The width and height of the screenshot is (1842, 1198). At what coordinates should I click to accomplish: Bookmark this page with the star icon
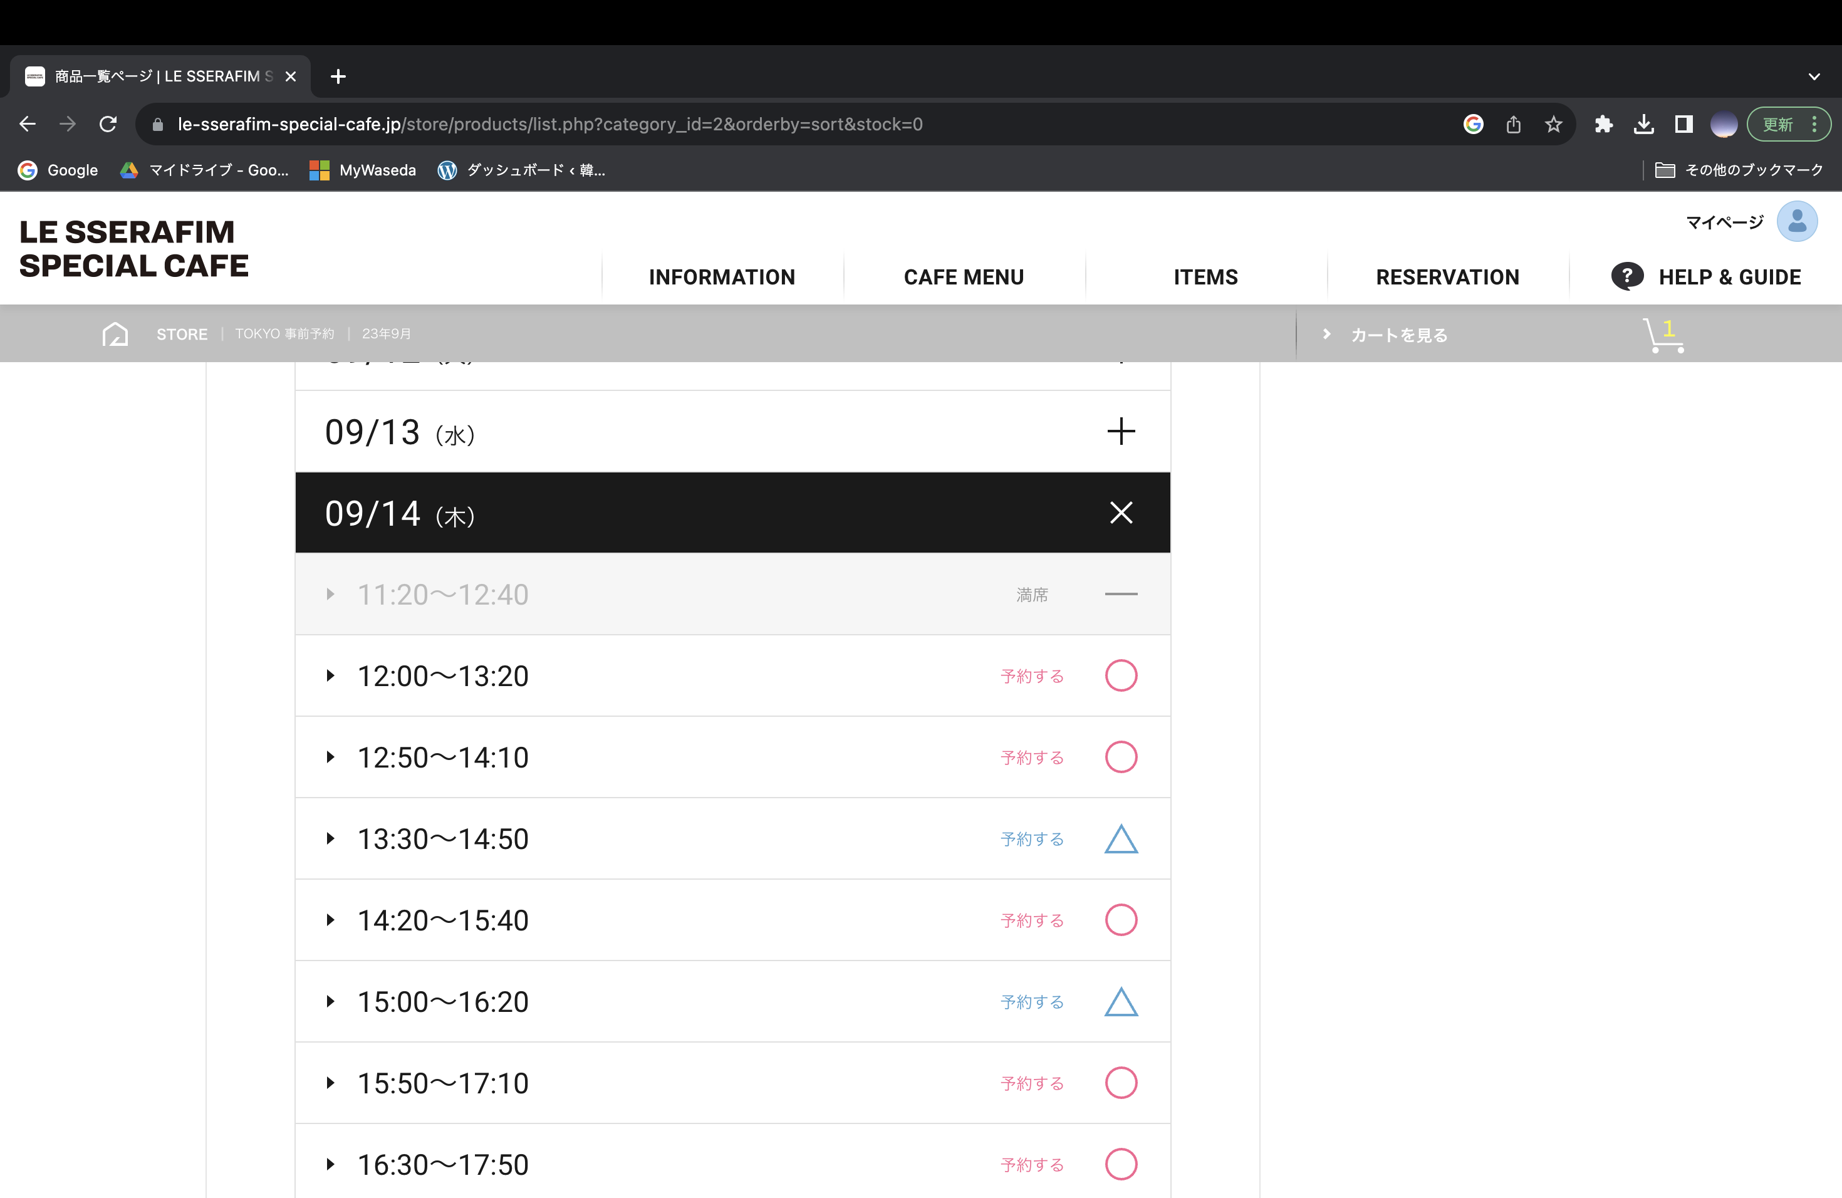[1553, 125]
